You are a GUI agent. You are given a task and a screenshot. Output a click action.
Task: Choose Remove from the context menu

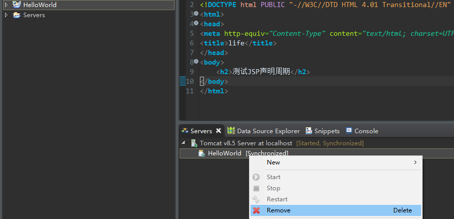pyautogui.click(x=336, y=210)
